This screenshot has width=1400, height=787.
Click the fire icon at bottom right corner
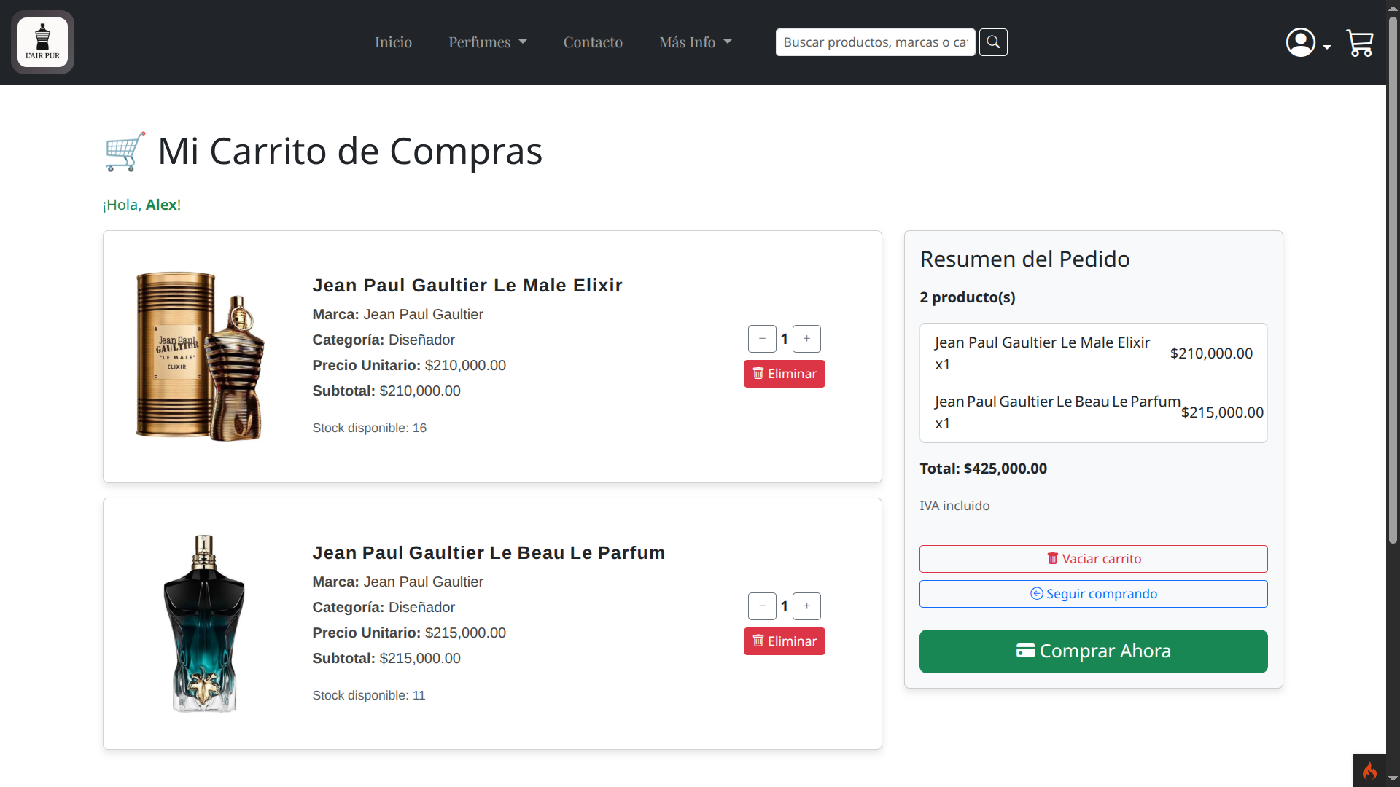(x=1369, y=770)
